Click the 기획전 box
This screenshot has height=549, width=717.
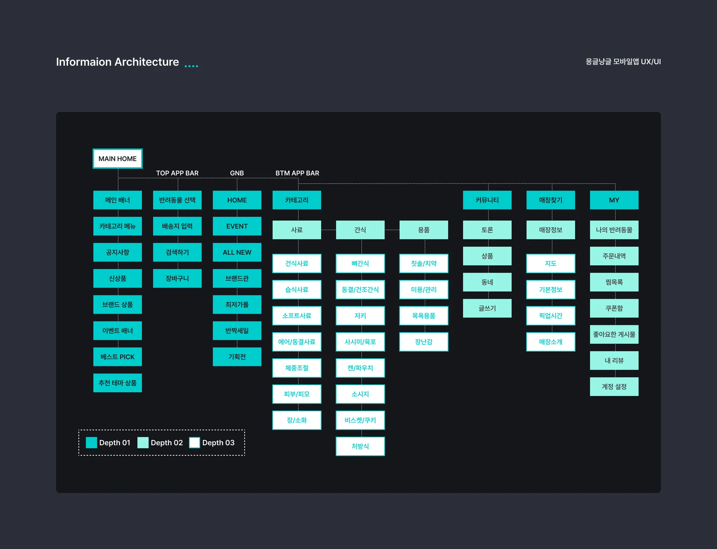(237, 357)
